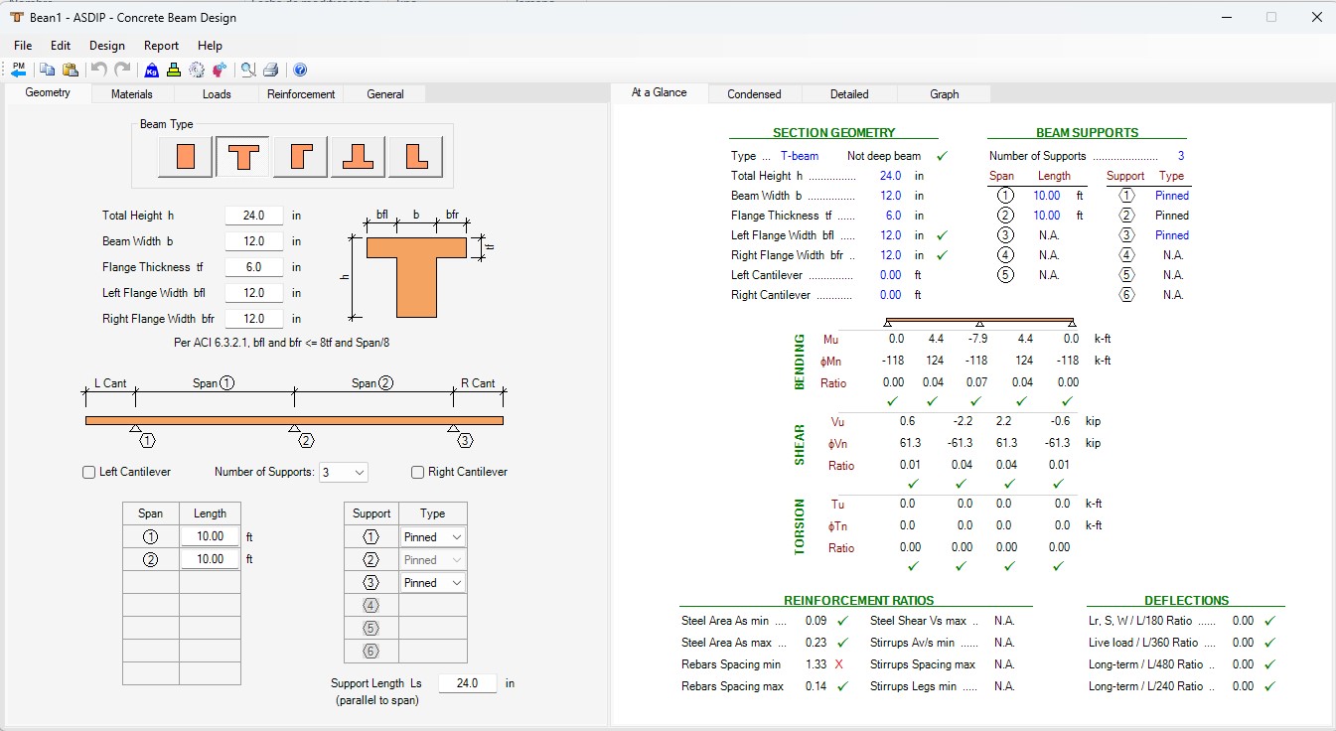
Task: Click the printer icon in toolbar
Action: tap(271, 70)
